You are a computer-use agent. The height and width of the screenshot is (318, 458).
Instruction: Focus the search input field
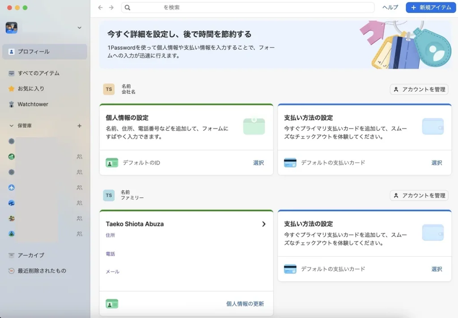250,8
